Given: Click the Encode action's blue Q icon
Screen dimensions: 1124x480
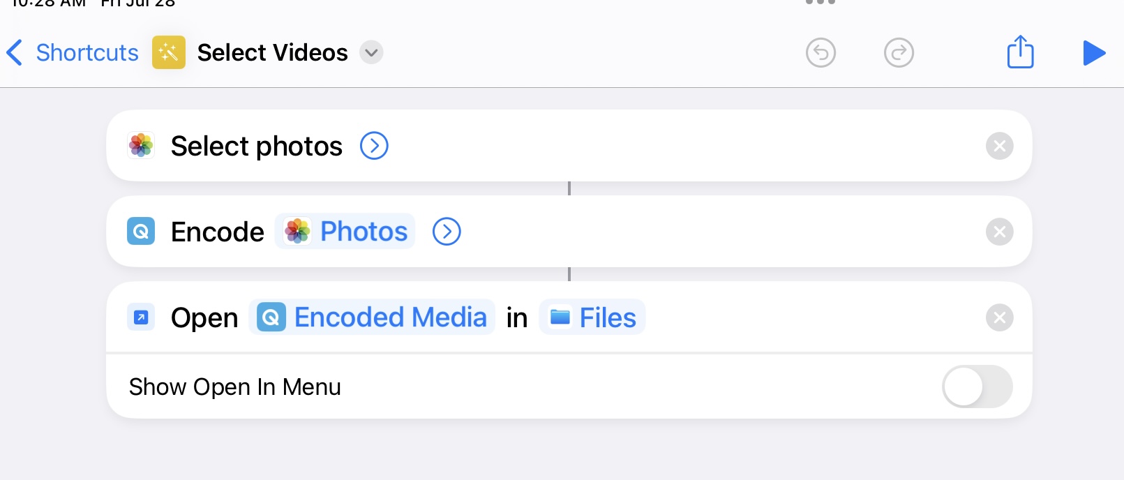Looking at the screenshot, I should [141, 232].
